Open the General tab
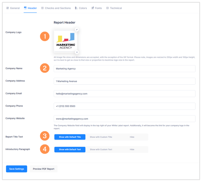This screenshot has width=202, height=182. 13,8
